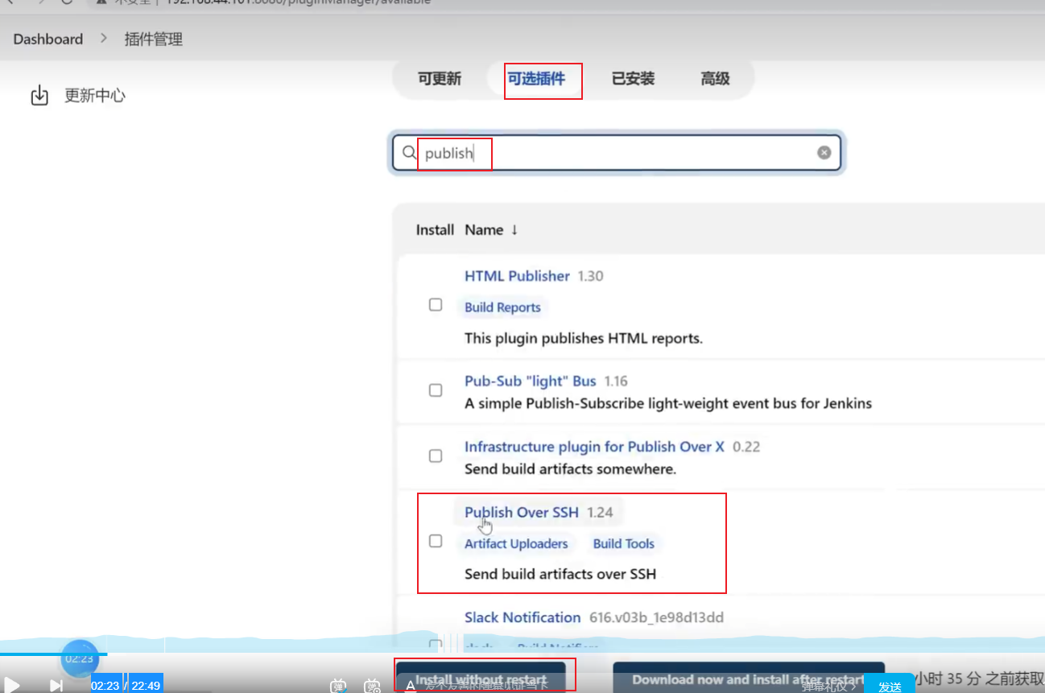Viewport: 1045px width, 693px height.
Task: Click the search magnifier icon
Action: (x=409, y=152)
